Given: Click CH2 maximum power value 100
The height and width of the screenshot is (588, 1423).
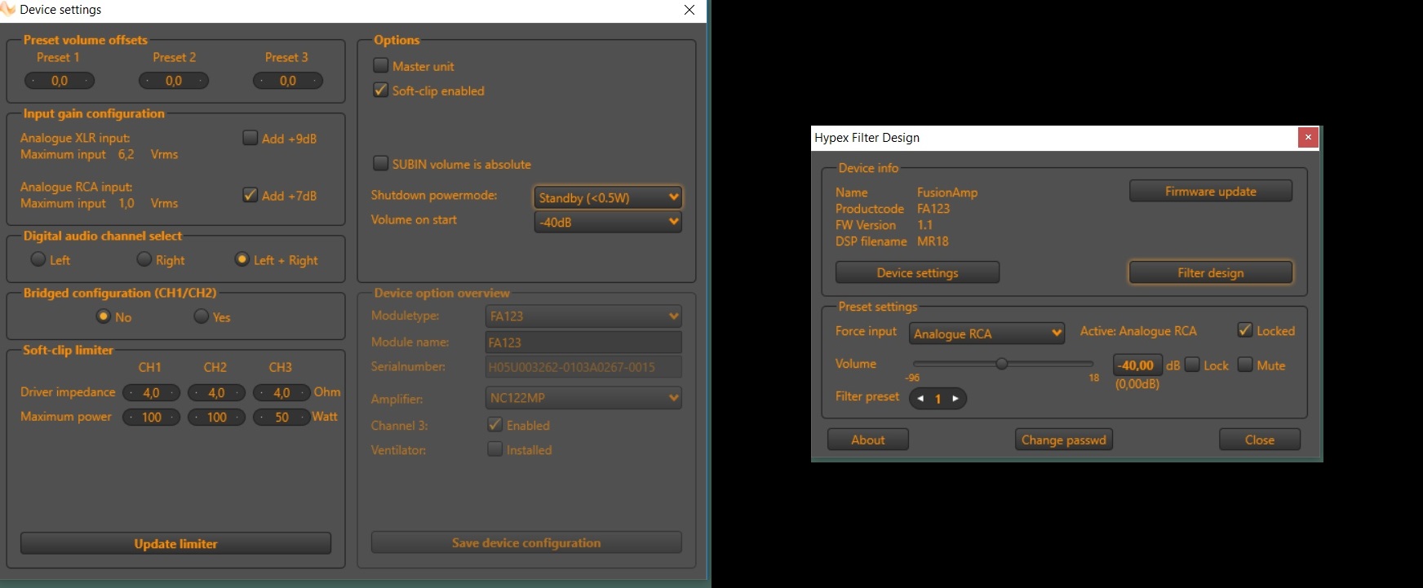Looking at the screenshot, I should 216,418.
